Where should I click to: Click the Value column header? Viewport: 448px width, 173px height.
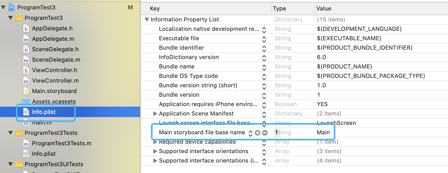pos(324,9)
